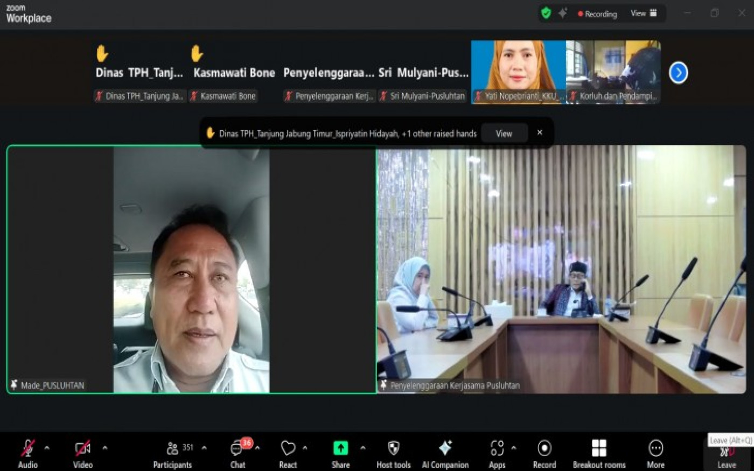
Task: Show next participants with right arrow
Action: click(x=678, y=73)
